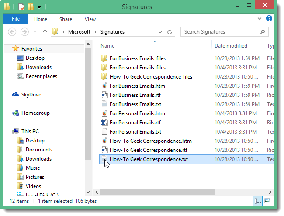Viewport: 284px width, 216px height.
Task: Click the For Personal Emails.rtf filename
Action: pos(135,123)
